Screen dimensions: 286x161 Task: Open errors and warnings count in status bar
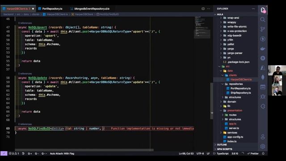14,153
